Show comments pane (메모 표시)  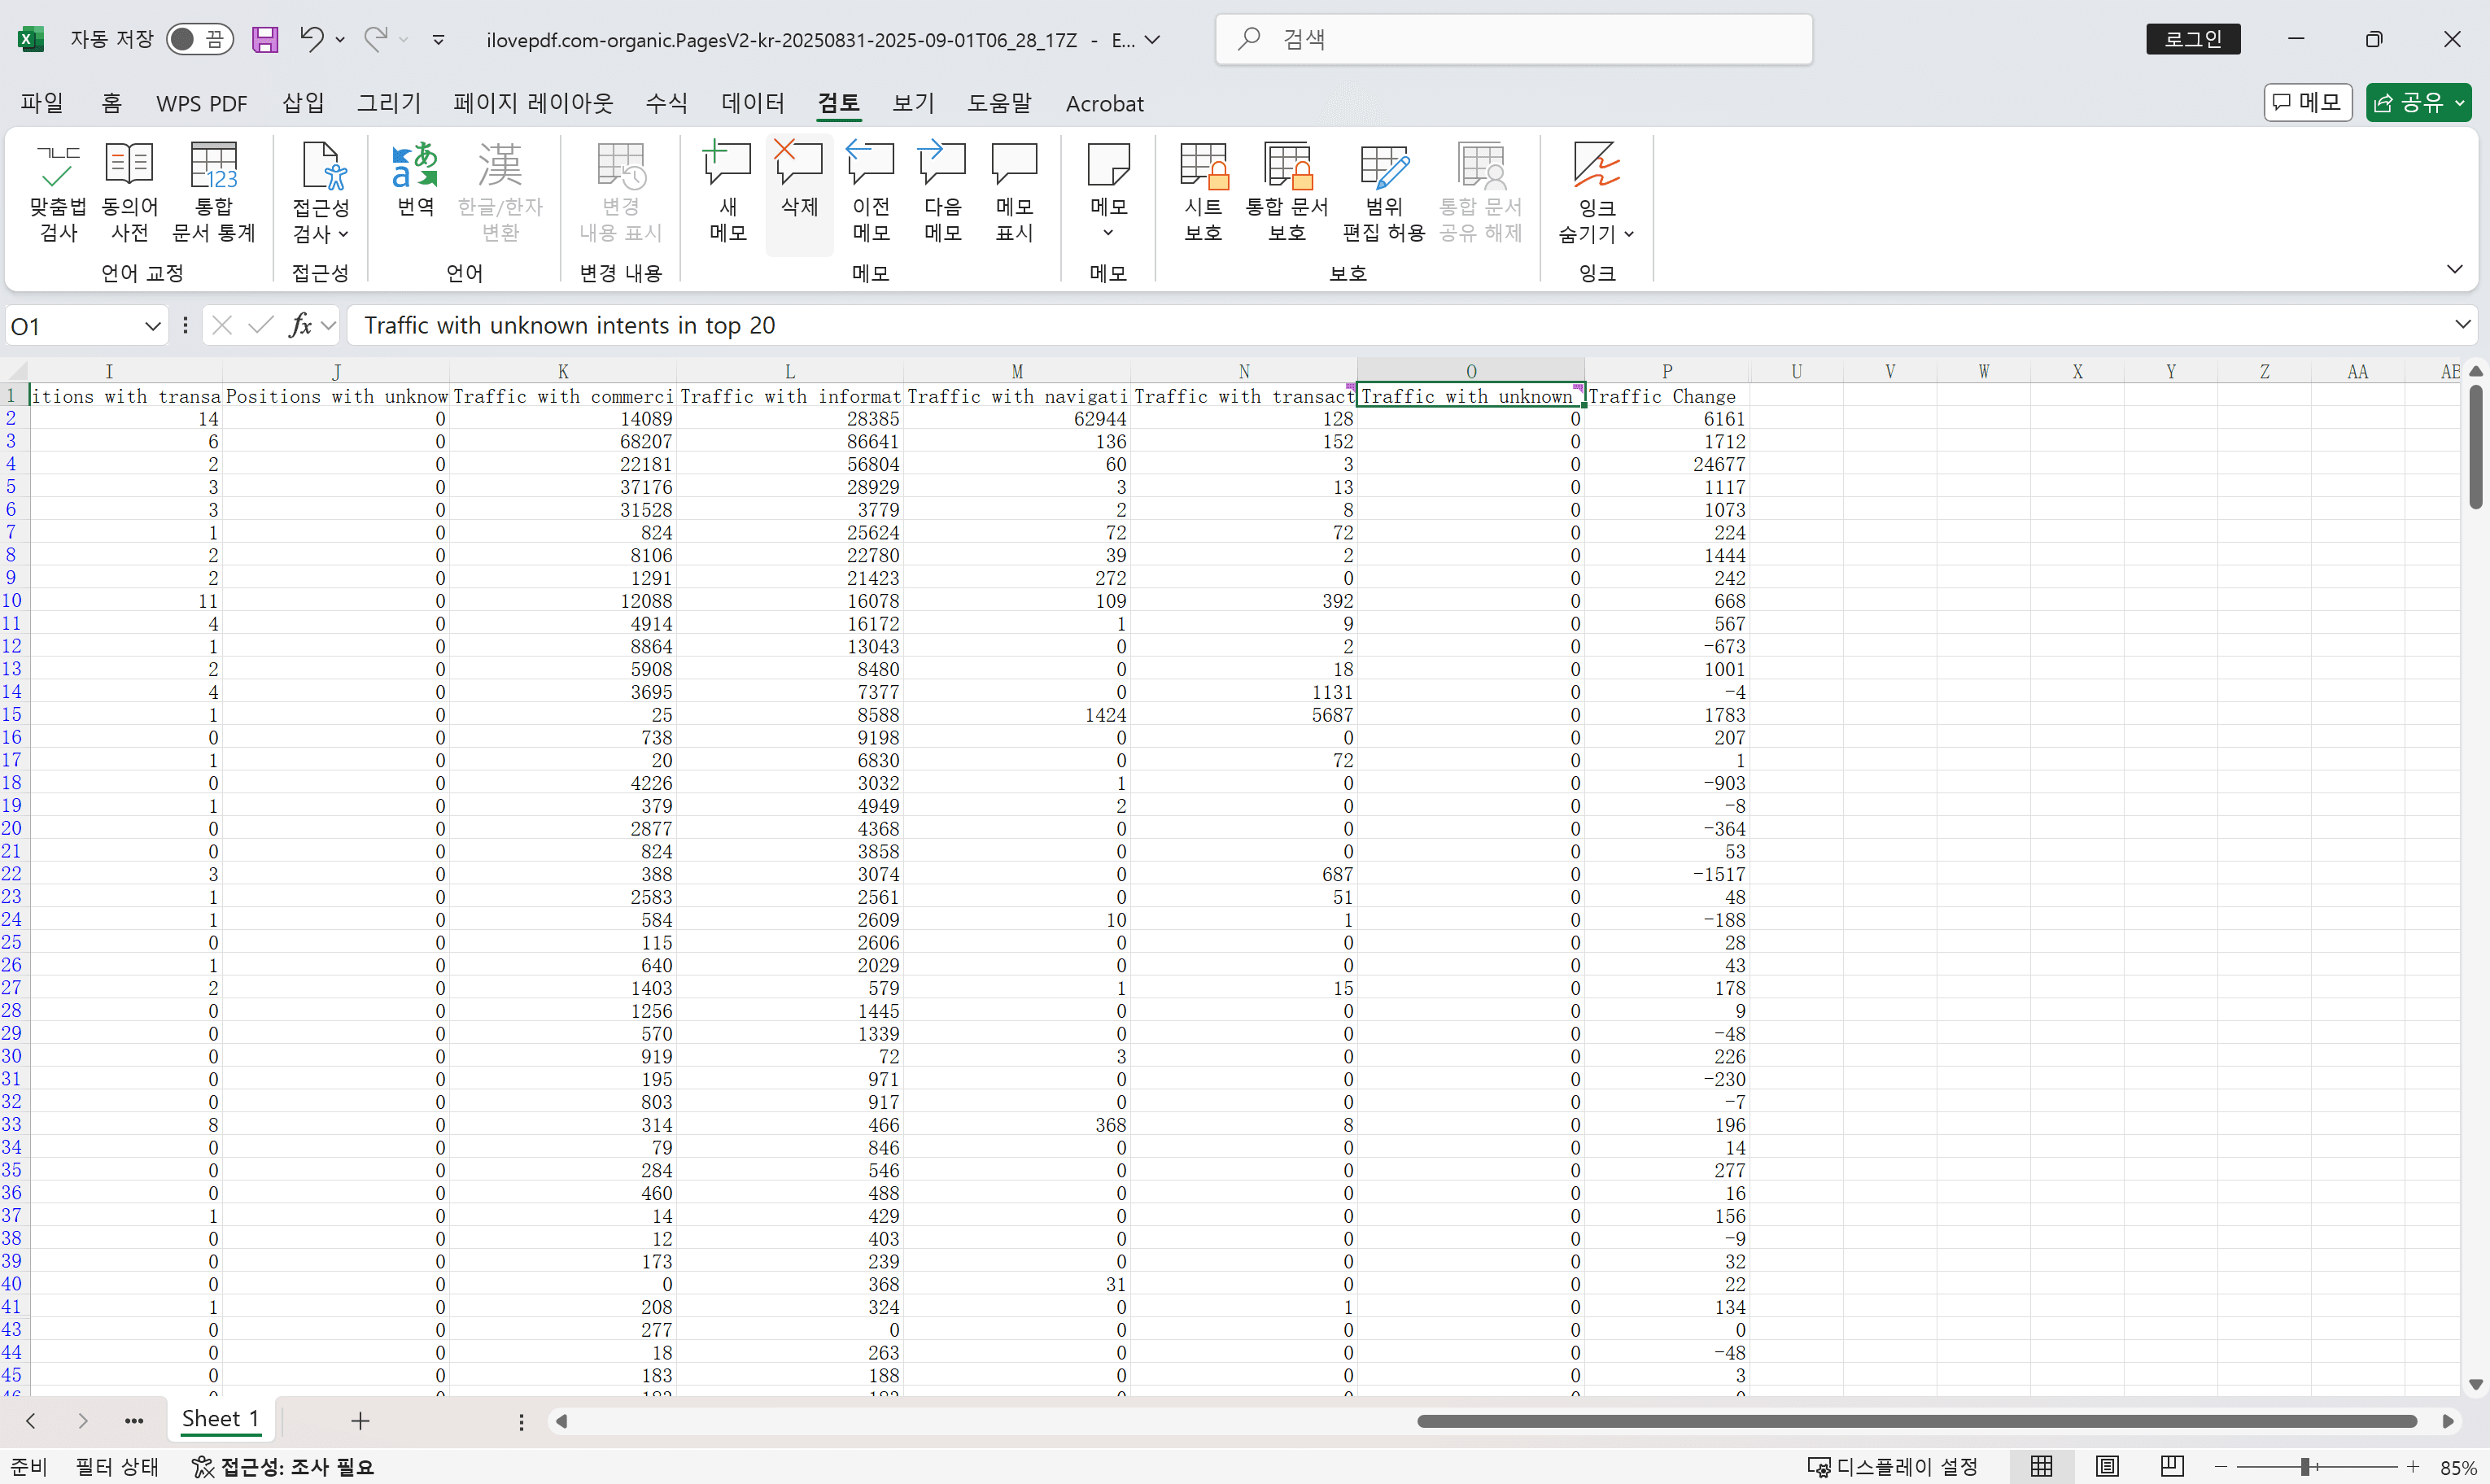pos(1015,192)
